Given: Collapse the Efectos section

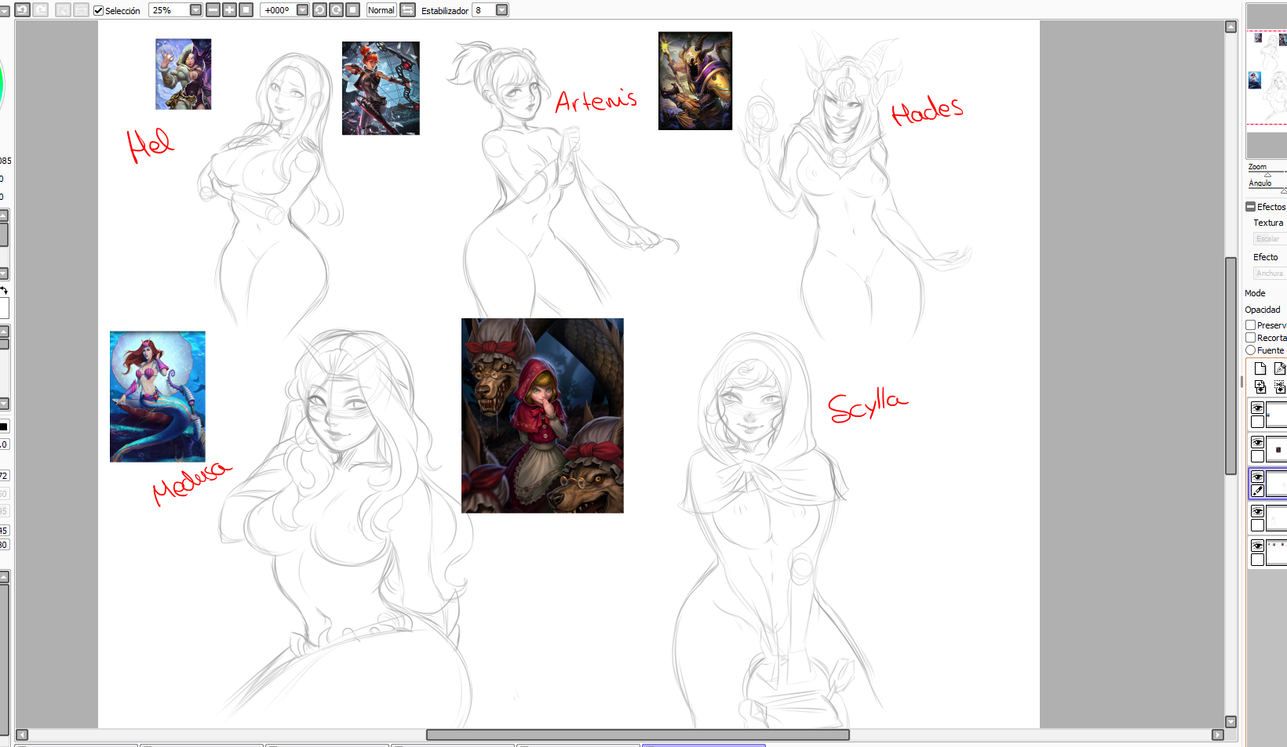Looking at the screenshot, I should click(1251, 207).
